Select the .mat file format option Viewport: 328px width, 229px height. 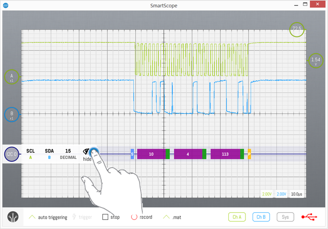tap(174, 217)
